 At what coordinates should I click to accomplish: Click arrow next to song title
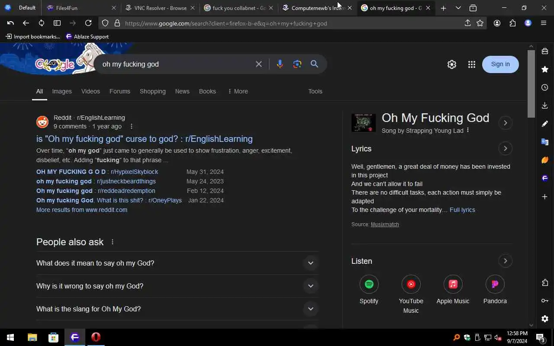coord(505,123)
